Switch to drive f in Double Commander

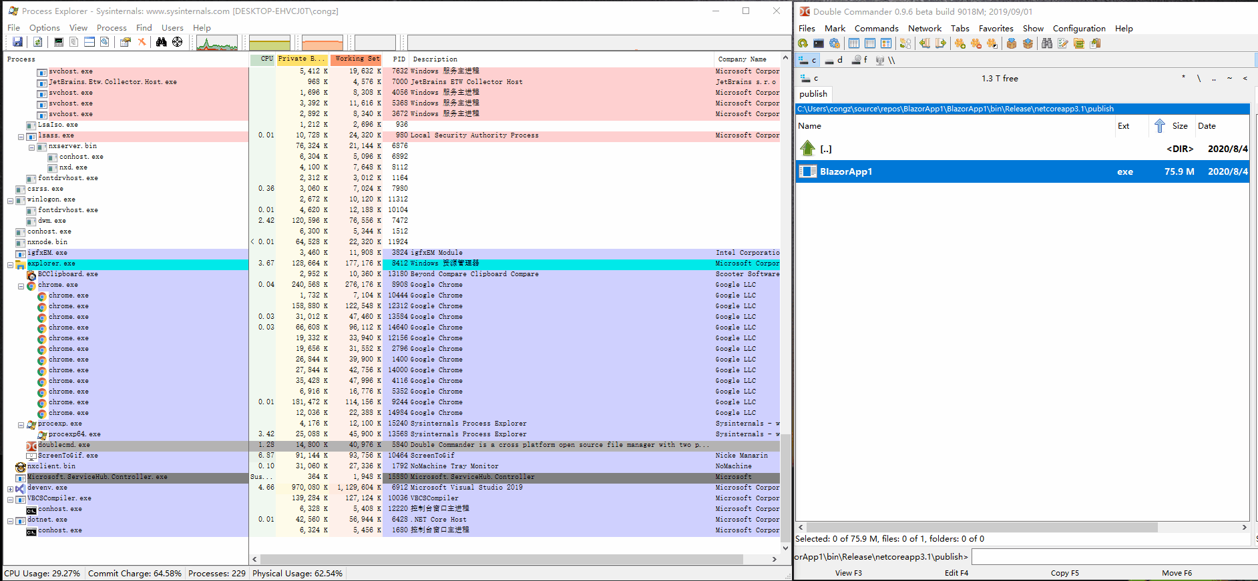pos(859,60)
